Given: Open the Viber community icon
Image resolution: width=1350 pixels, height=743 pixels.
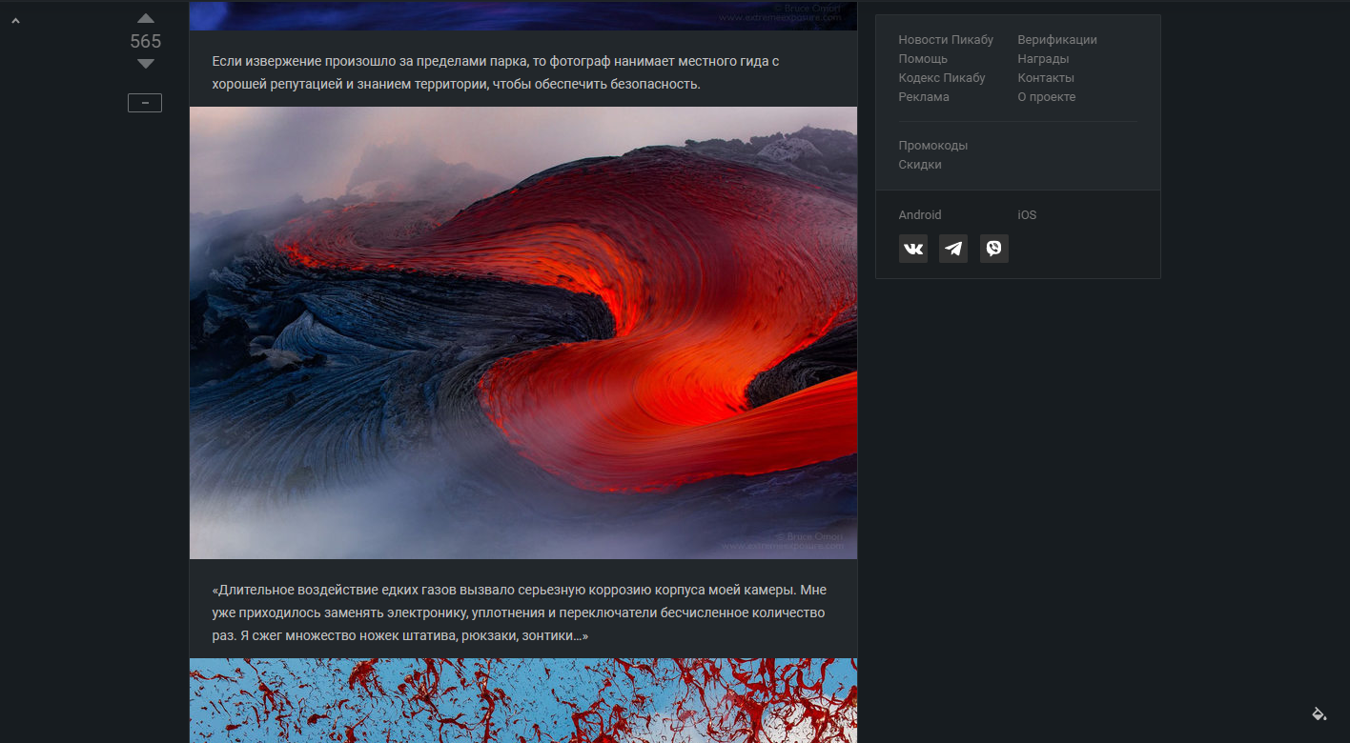Looking at the screenshot, I should tap(994, 249).
